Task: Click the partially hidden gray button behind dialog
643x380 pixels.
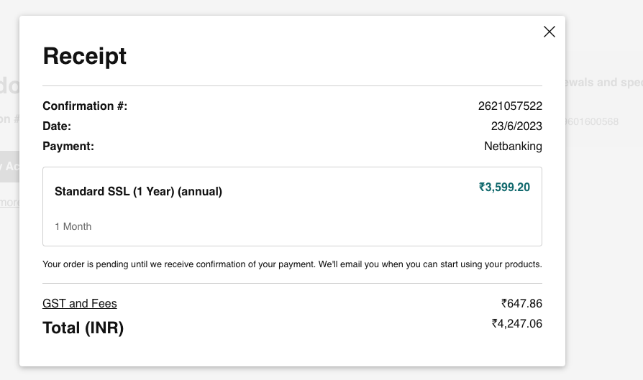Action: point(9,167)
